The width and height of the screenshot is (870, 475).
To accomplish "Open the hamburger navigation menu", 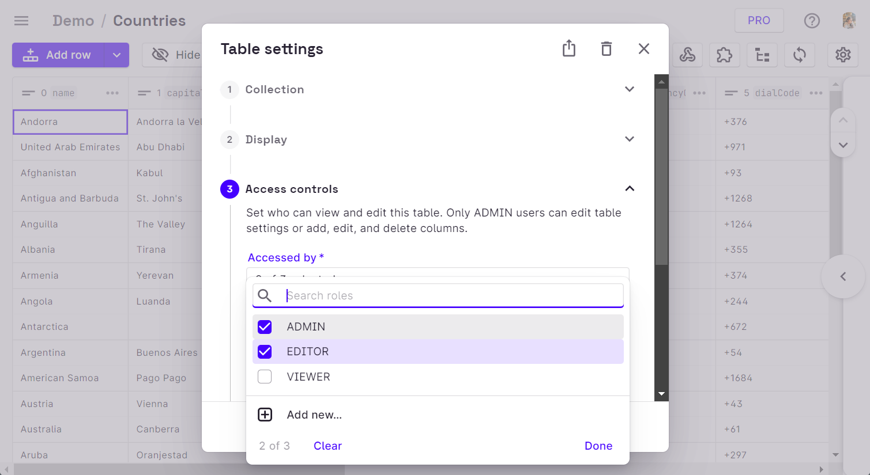I will coord(21,21).
